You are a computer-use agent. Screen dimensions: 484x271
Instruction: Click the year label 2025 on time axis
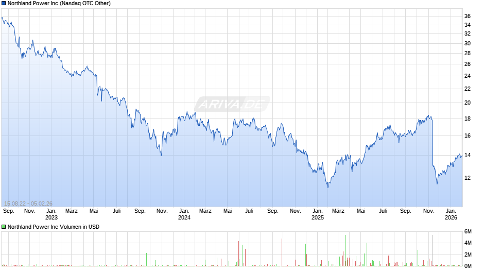click(x=318, y=217)
